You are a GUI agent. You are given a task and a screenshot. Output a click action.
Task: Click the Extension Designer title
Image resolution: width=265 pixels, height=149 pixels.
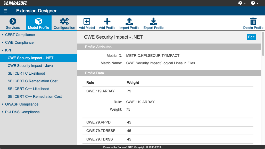pyautogui.click(x=36, y=11)
